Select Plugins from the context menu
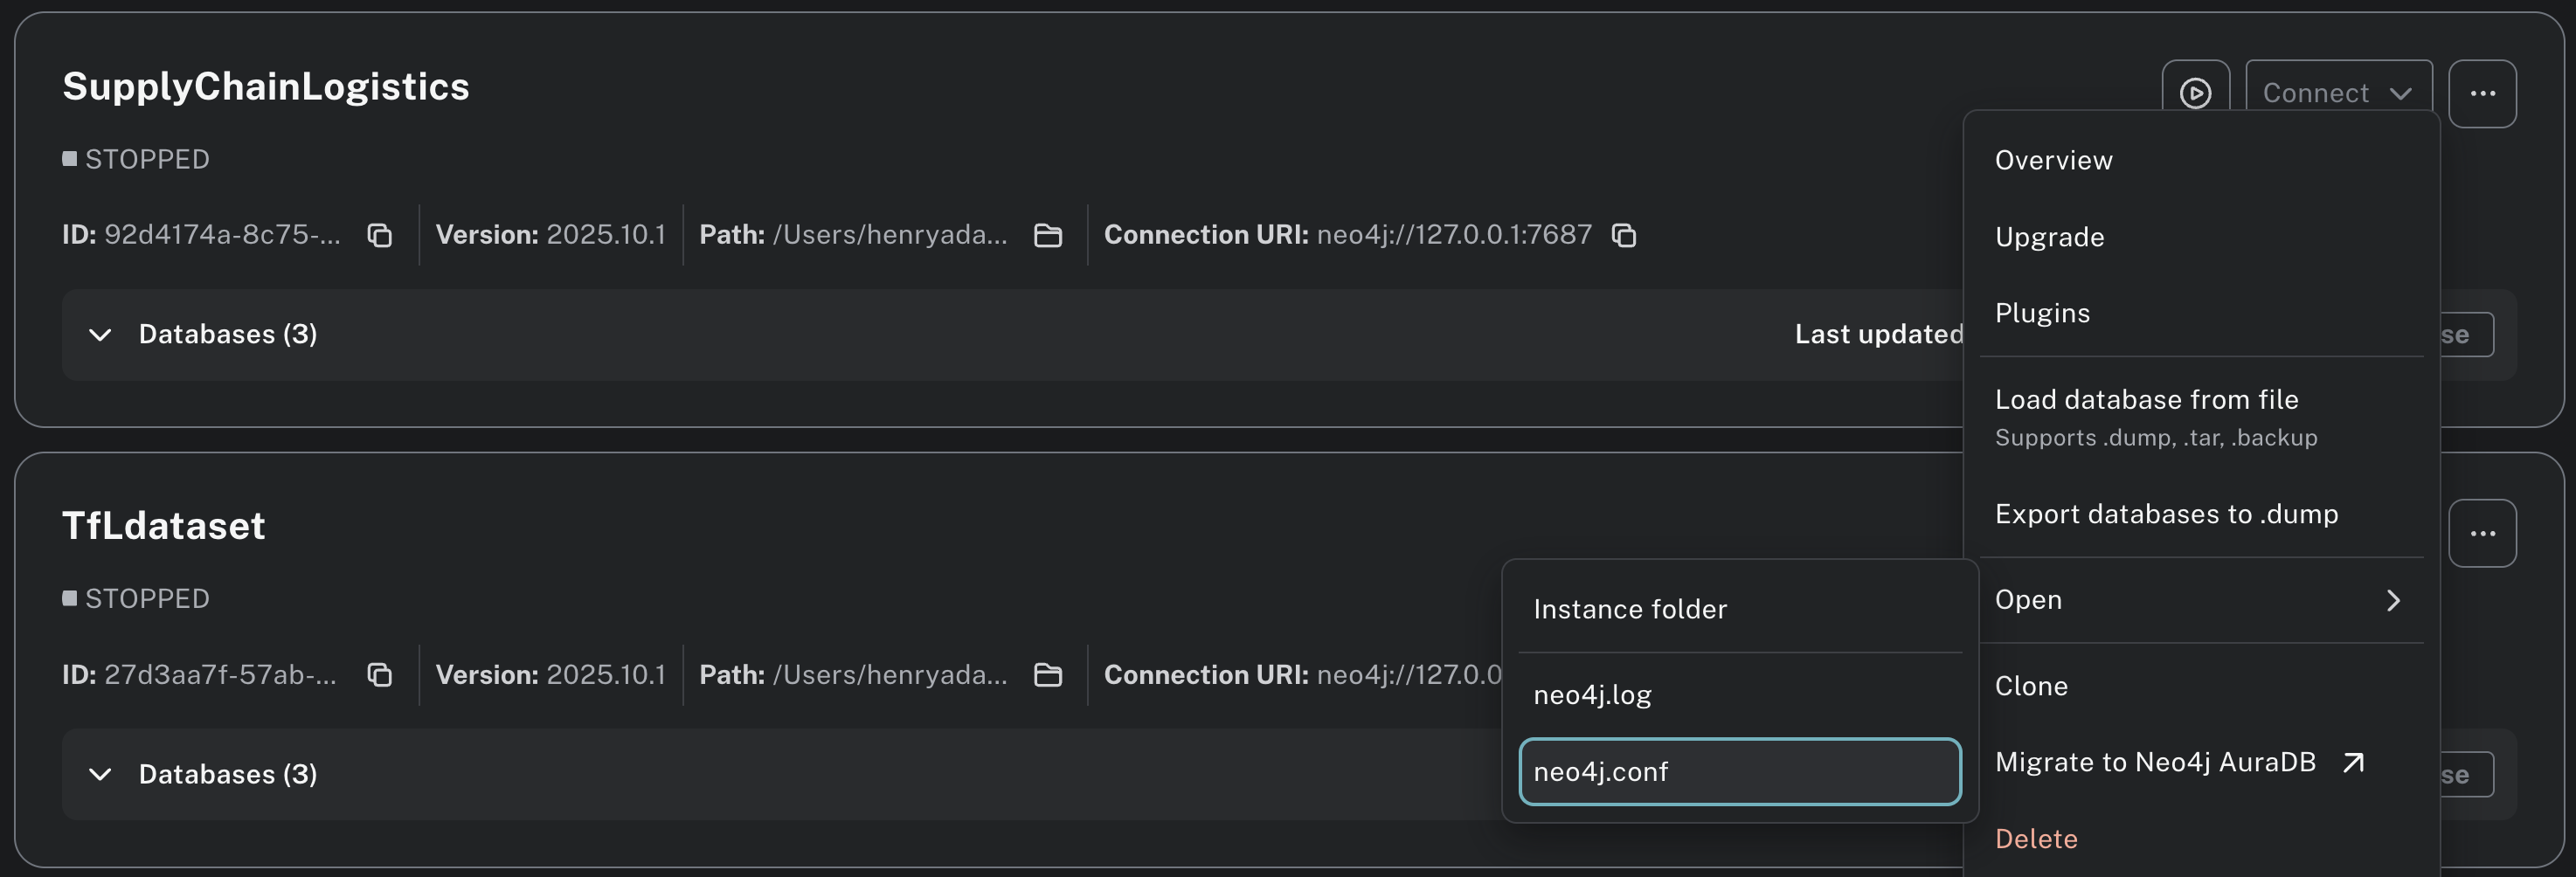This screenshot has height=877, width=2576. [2042, 313]
